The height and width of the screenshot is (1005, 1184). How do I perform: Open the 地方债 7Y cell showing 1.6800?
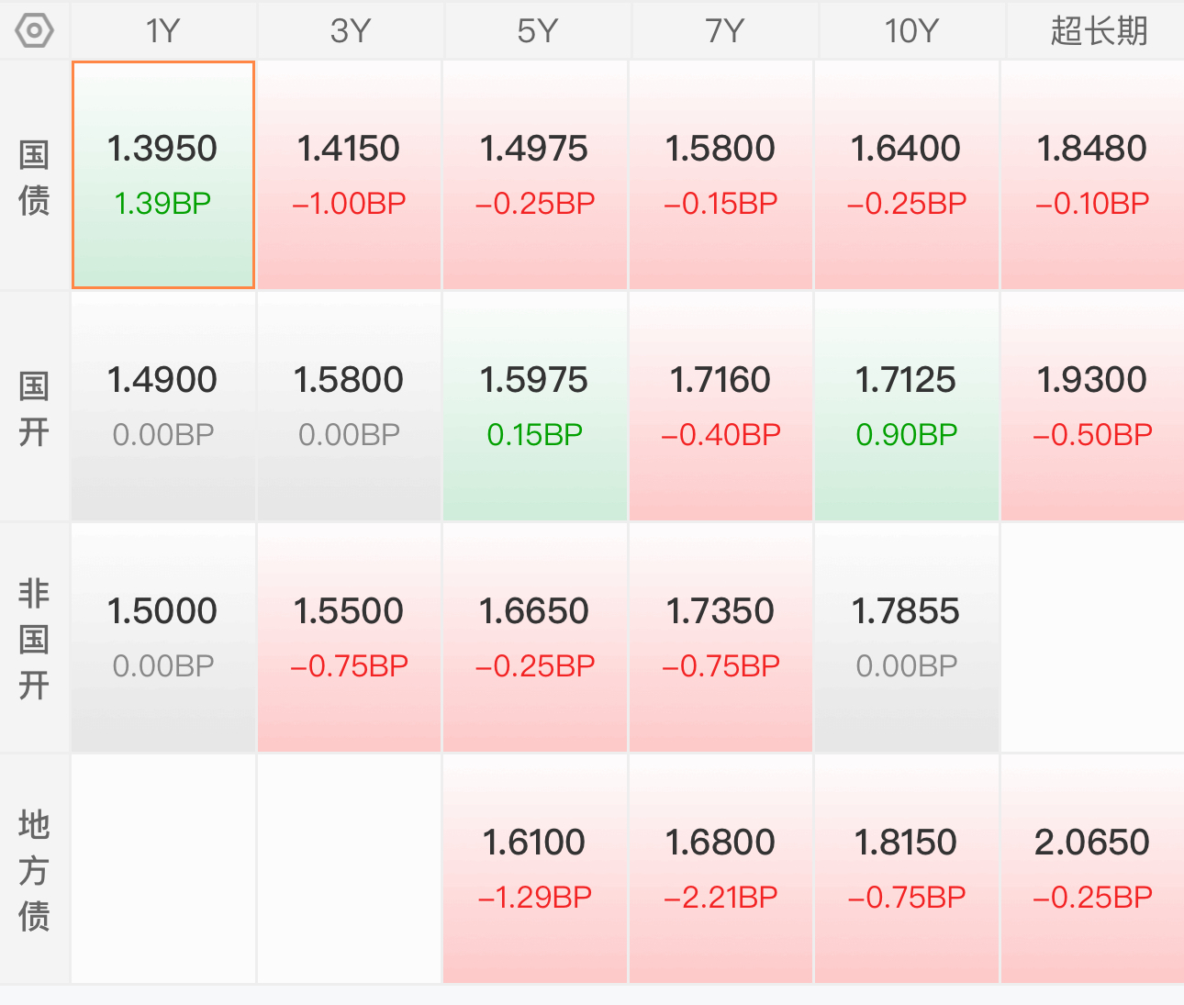pos(720,869)
